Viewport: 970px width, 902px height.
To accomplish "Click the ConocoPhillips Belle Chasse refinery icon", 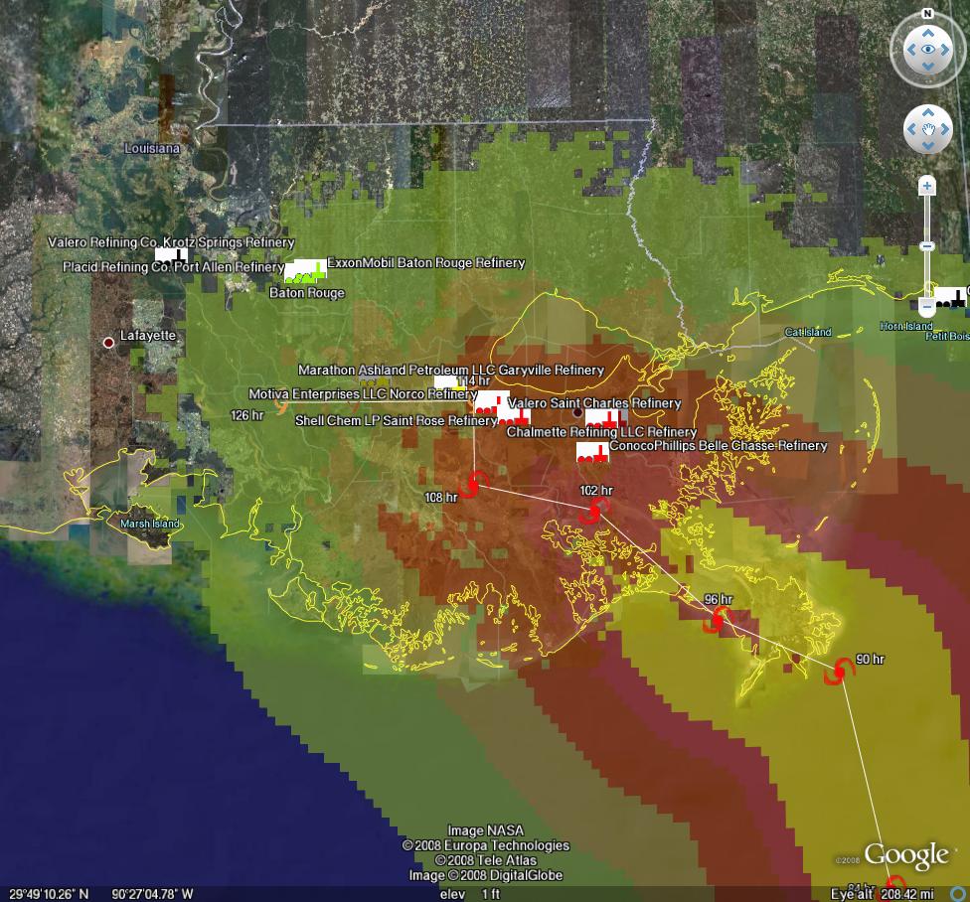I will (592, 452).
